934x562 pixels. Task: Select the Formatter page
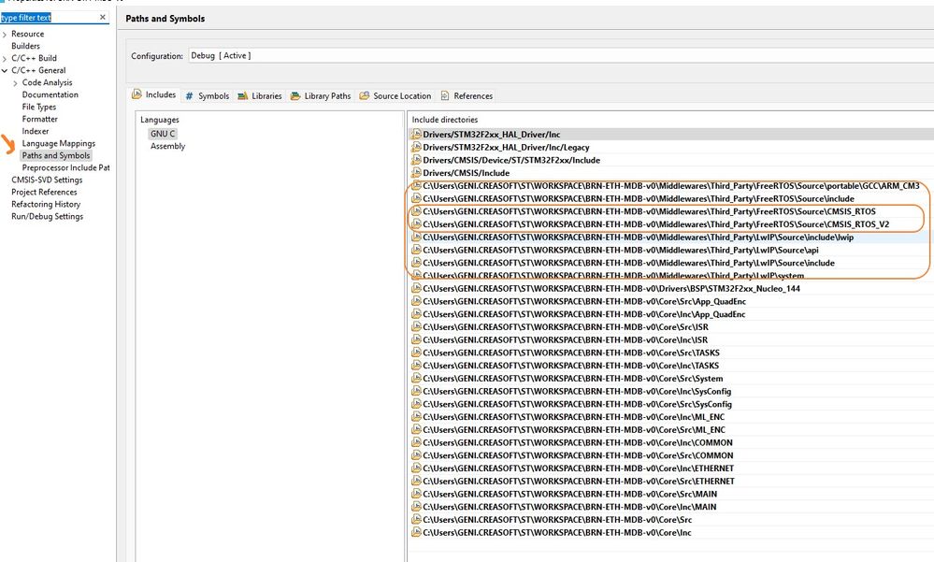[40, 119]
